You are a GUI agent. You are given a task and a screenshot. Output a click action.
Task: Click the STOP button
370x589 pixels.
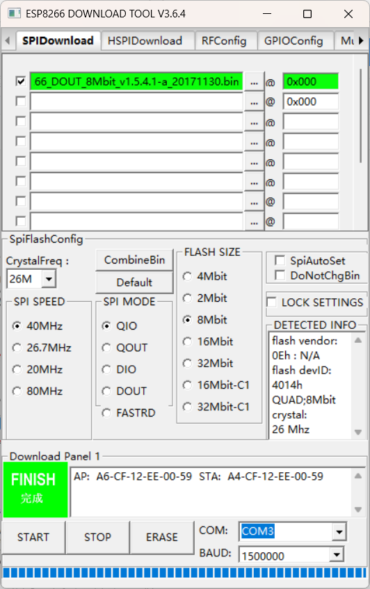click(97, 537)
